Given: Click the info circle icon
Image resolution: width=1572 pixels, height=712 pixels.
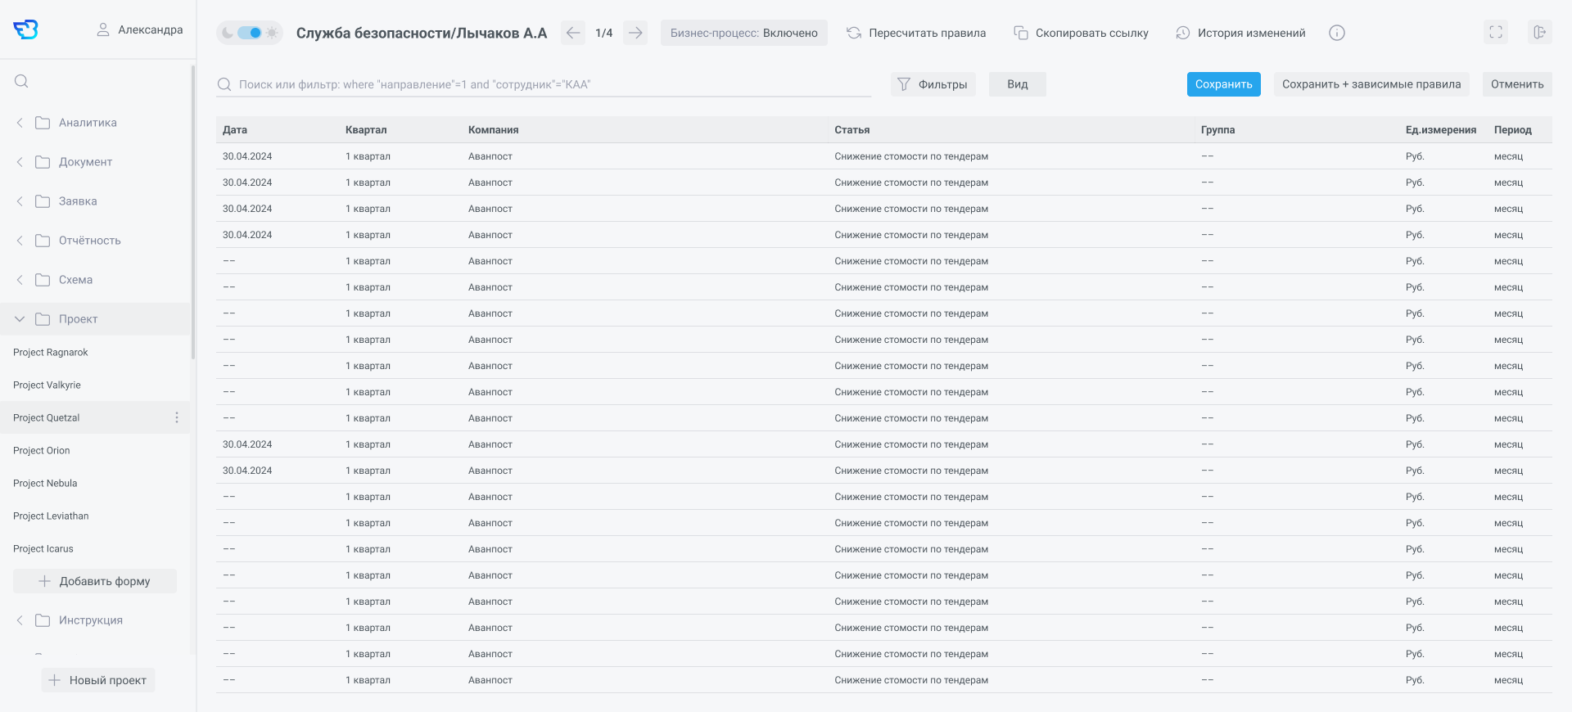Looking at the screenshot, I should point(1337,33).
